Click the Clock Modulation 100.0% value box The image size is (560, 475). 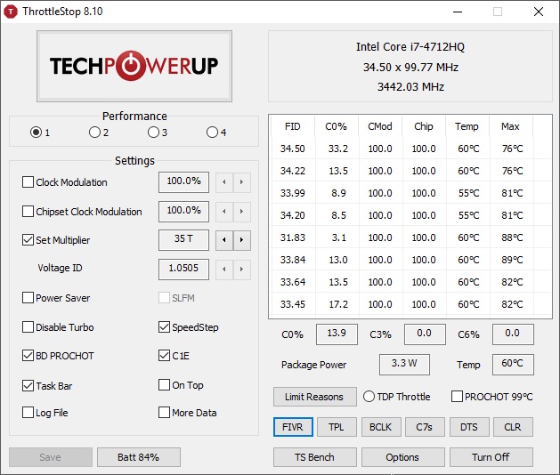pos(184,182)
